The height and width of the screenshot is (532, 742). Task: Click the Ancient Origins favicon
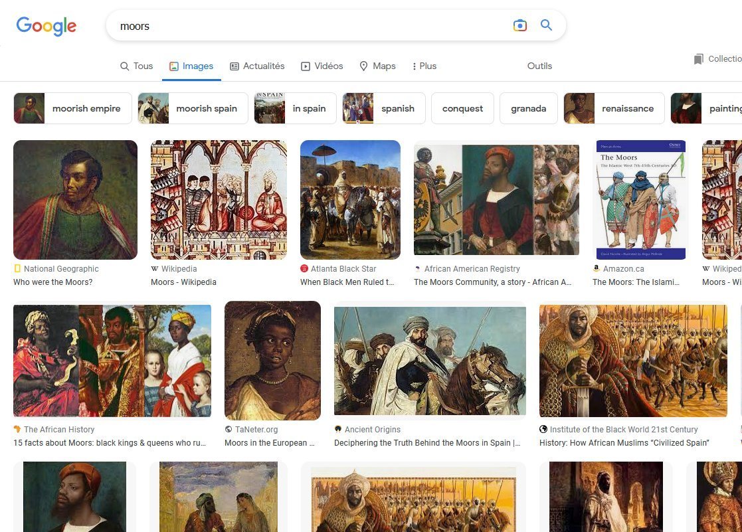338,429
